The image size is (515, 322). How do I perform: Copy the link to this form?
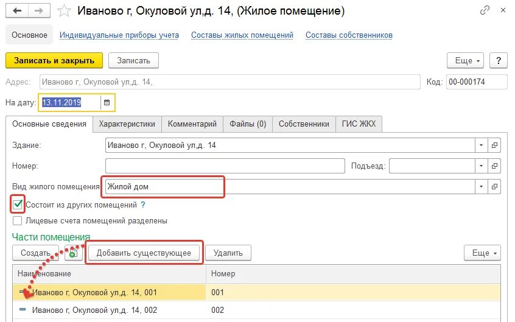[x=485, y=10]
